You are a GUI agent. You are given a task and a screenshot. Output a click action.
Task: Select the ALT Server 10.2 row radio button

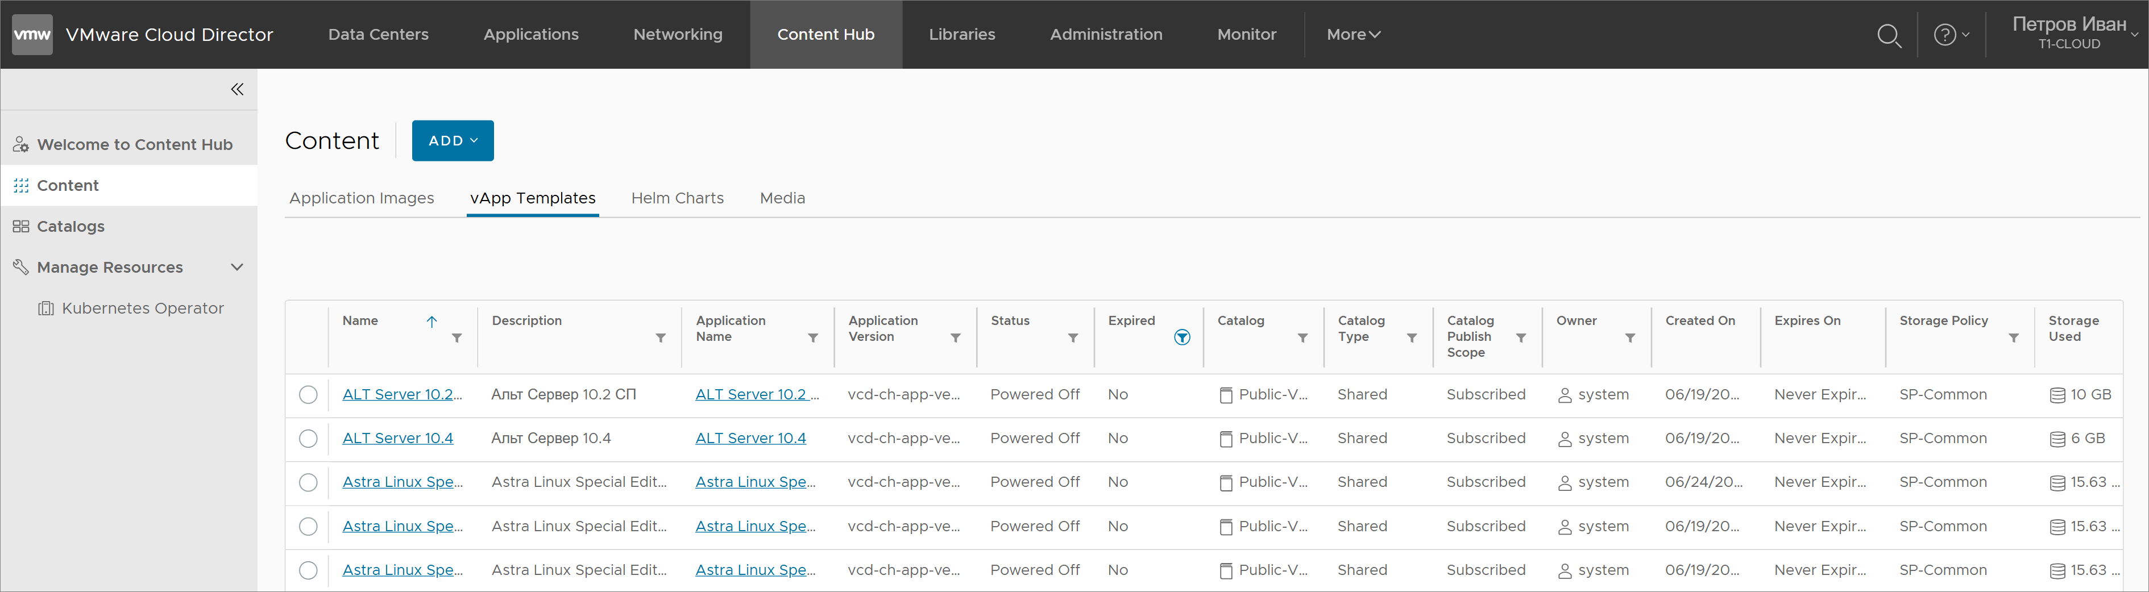point(308,394)
